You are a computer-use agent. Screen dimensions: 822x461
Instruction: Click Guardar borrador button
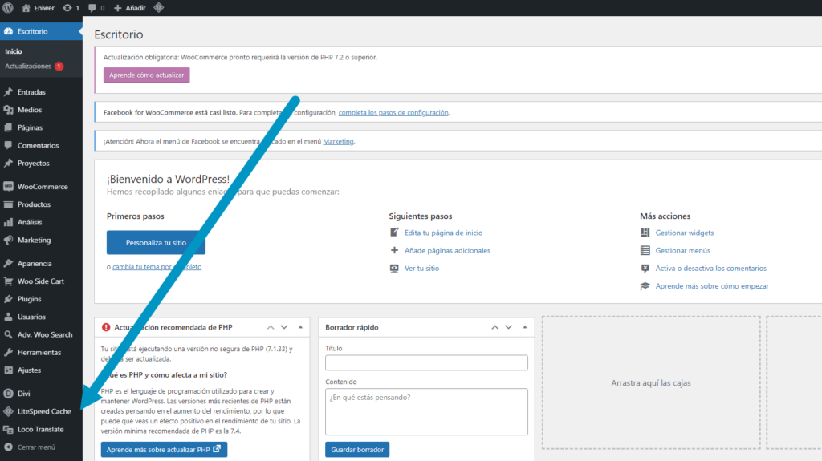pos(357,450)
